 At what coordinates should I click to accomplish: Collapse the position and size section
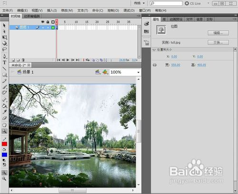(x=154, y=50)
